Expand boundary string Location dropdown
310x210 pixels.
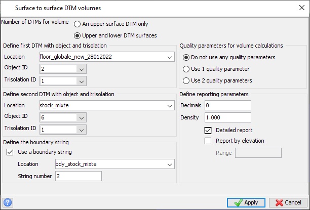click(169, 164)
